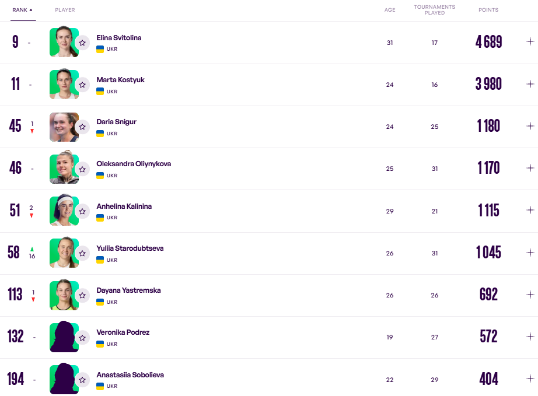Expand Anhelina Kalinina's ranking details
The width and height of the screenshot is (538, 396).
coord(530,210)
